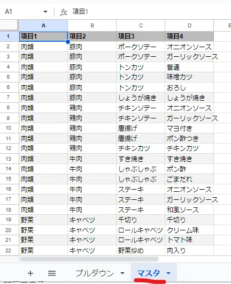This screenshot has height=284, width=231.
Task: Select column B header
Action: point(92,26)
